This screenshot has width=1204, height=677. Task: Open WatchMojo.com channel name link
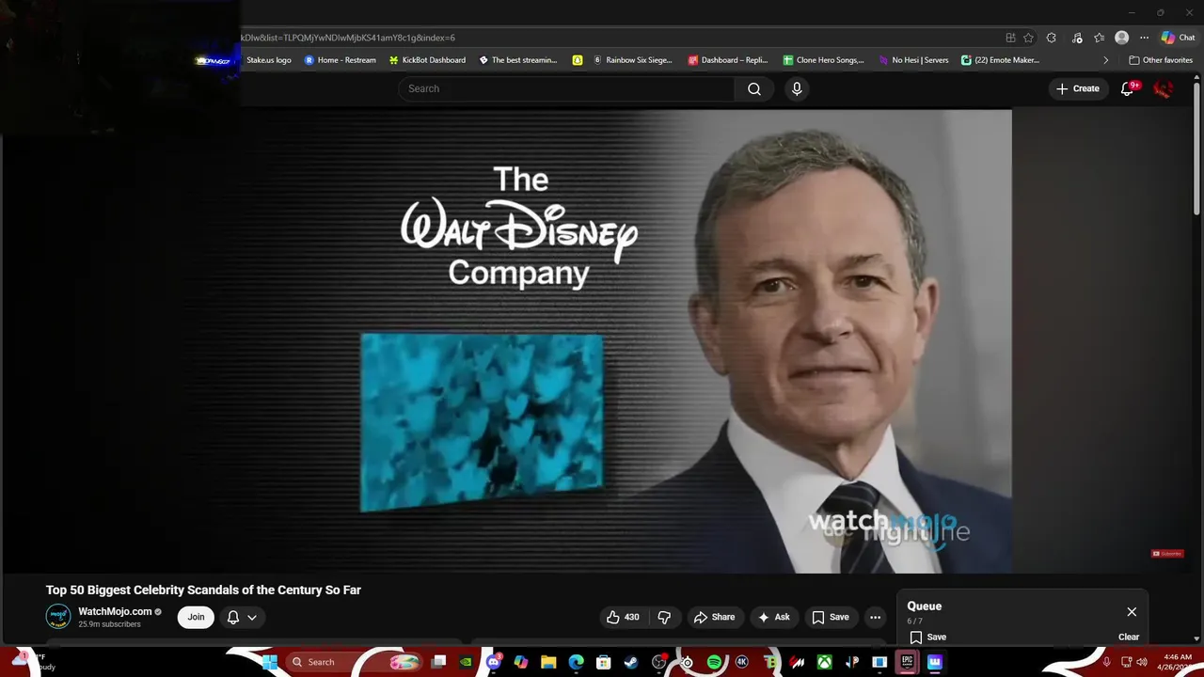(x=115, y=611)
